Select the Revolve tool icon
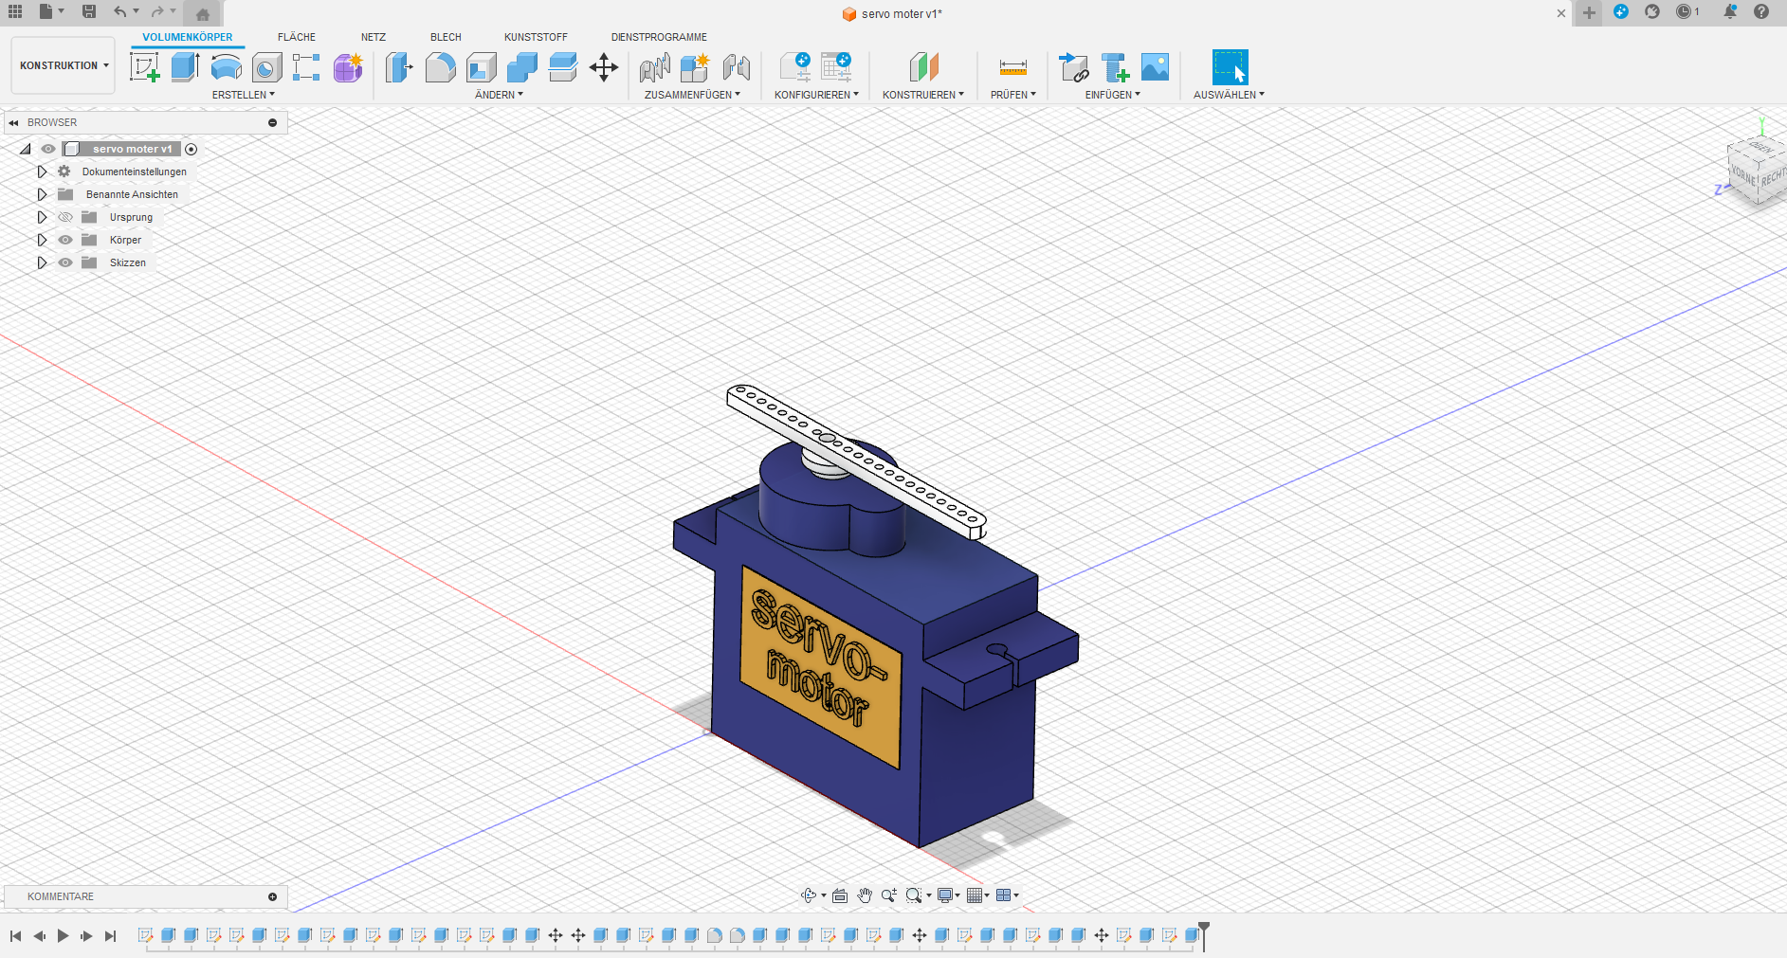Image resolution: width=1787 pixels, height=958 pixels. coord(226,67)
